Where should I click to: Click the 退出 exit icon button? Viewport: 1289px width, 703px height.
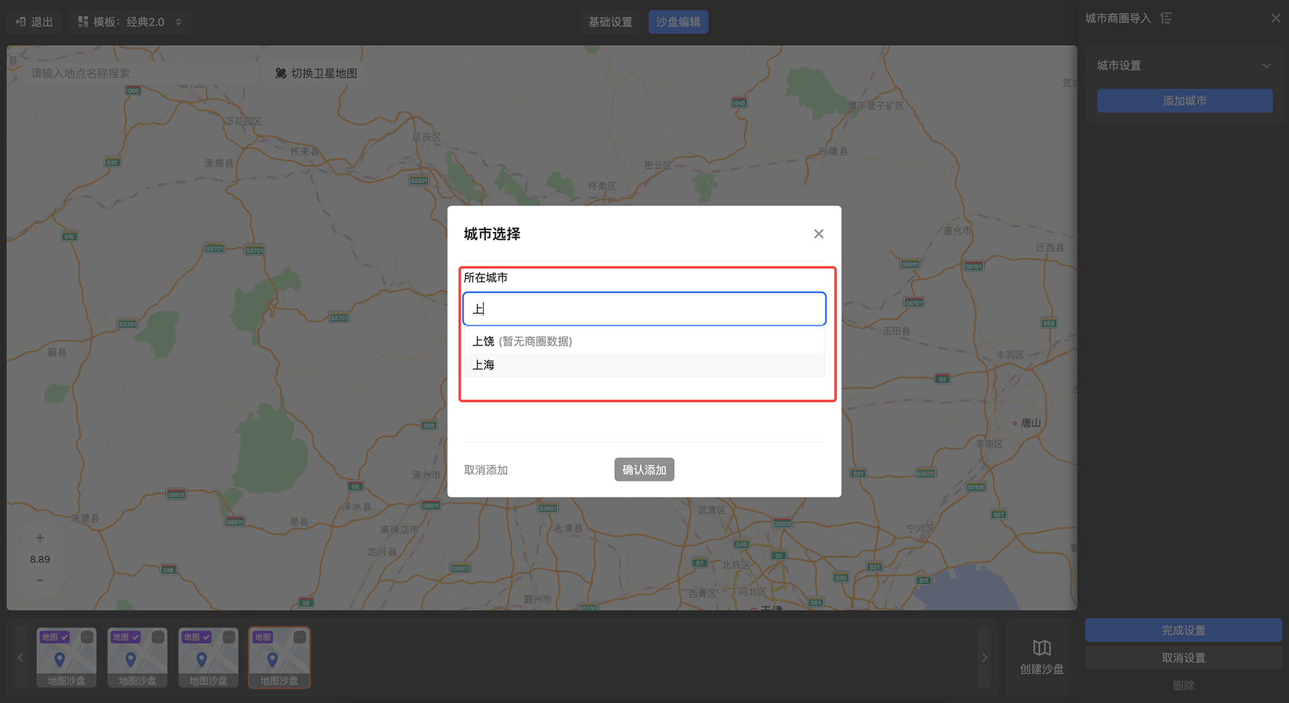(21, 22)
